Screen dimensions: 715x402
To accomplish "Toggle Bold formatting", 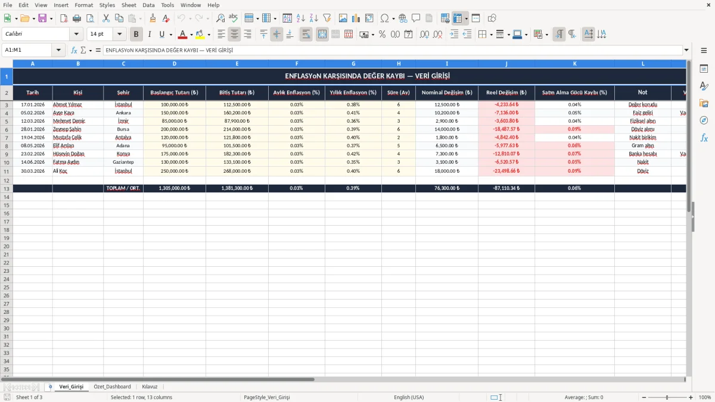I will (136, 35).
